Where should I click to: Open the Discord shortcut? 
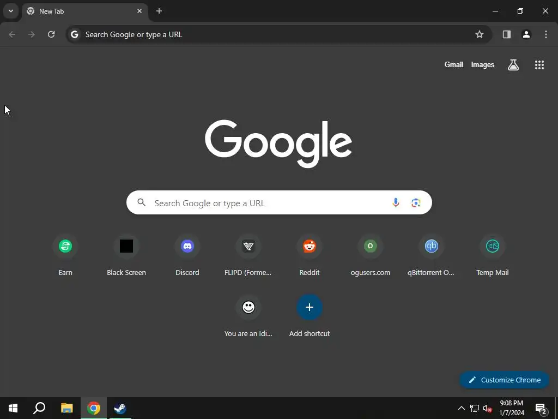[x=187, y=255]
